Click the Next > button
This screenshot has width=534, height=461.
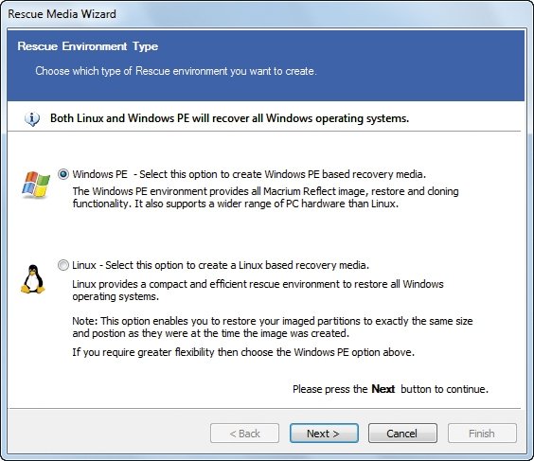click(x=324, y=434)
